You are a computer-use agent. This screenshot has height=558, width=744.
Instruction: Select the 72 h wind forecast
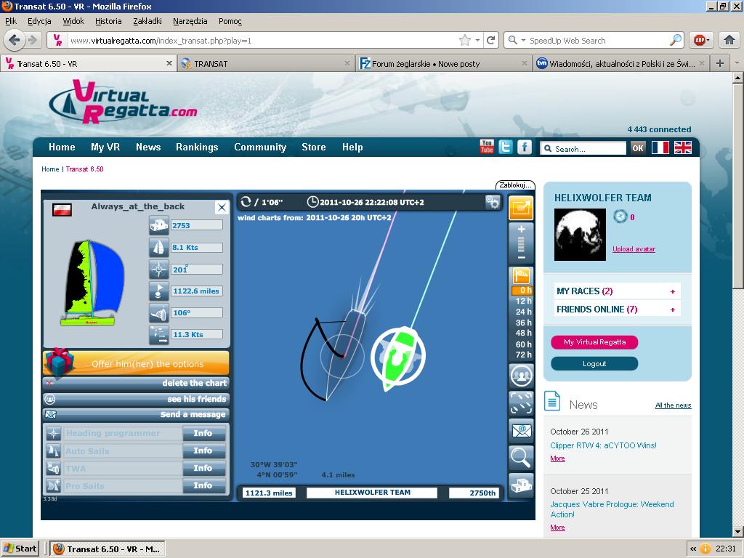pyautogui.click(x=523, y=355)
